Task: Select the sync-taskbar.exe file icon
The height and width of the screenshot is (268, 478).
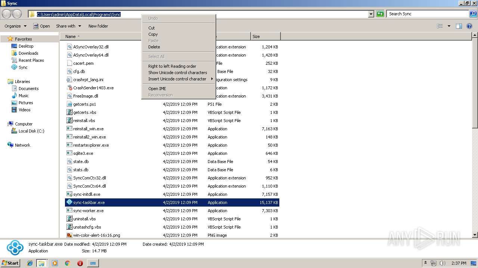Action: click(69, 202)
